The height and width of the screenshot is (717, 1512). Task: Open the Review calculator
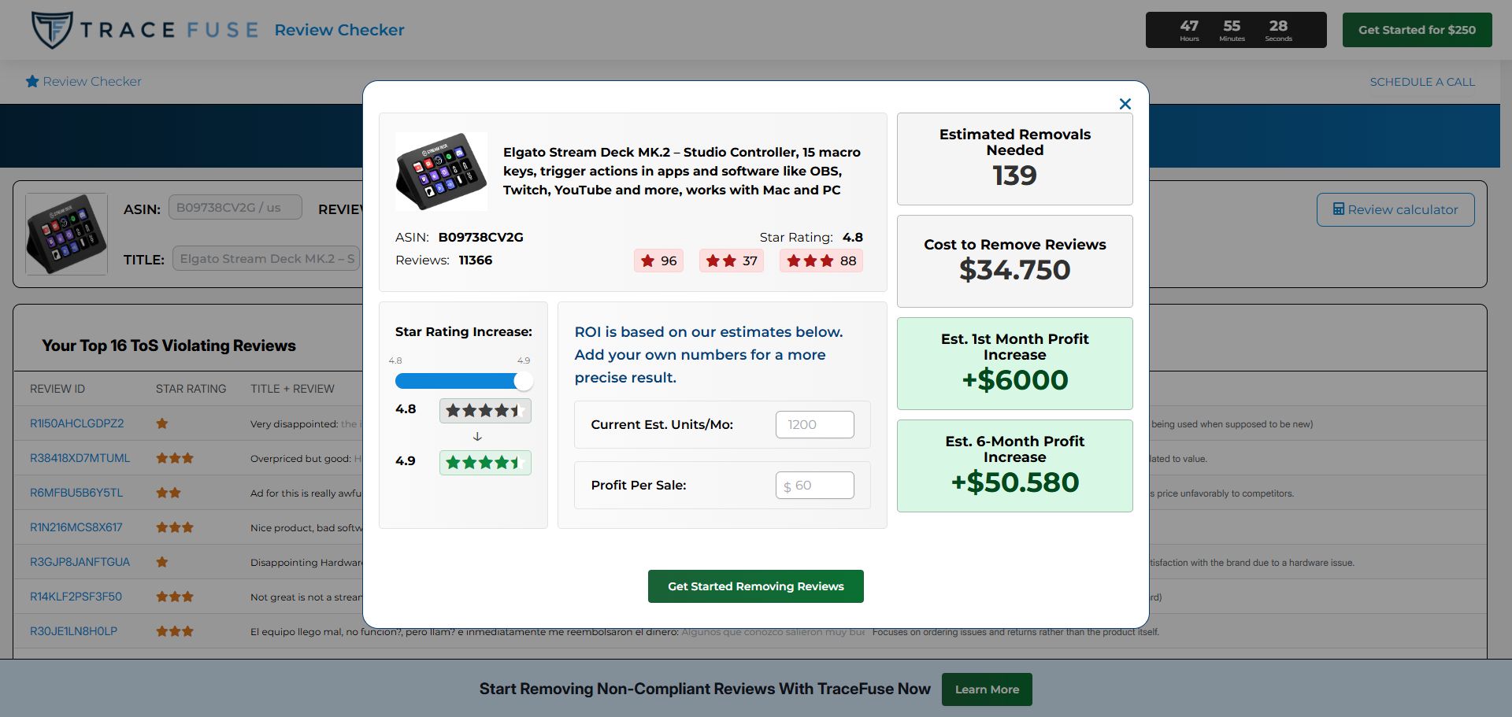click(x=1395, y=209)
